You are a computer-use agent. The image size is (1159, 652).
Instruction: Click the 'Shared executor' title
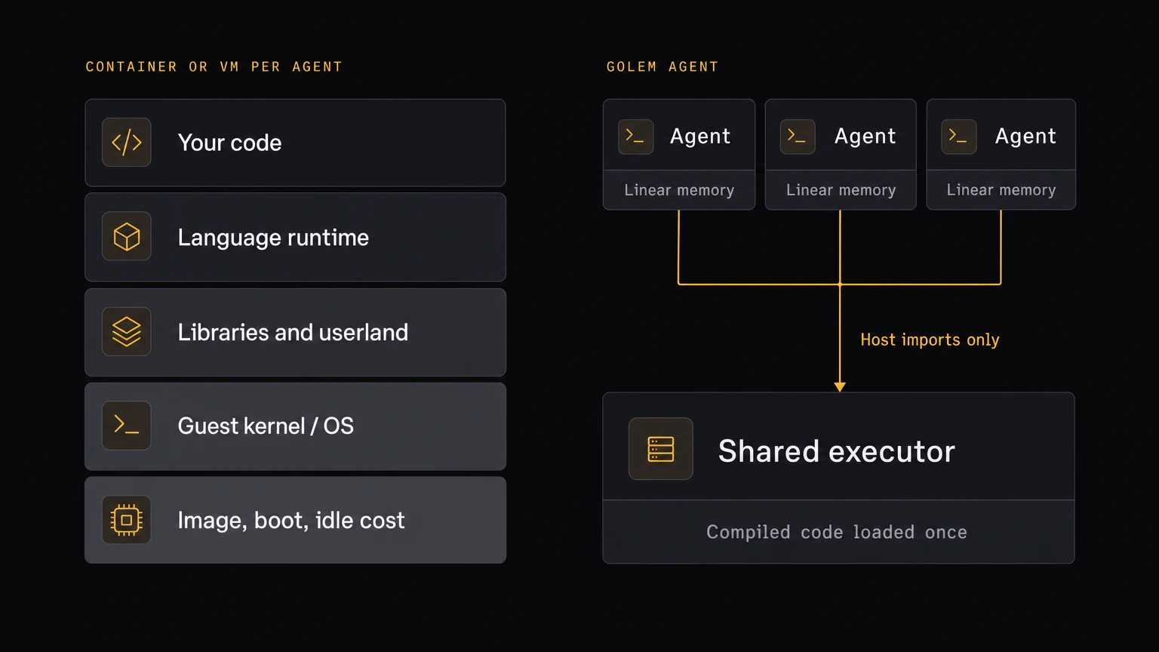point(837,451)
